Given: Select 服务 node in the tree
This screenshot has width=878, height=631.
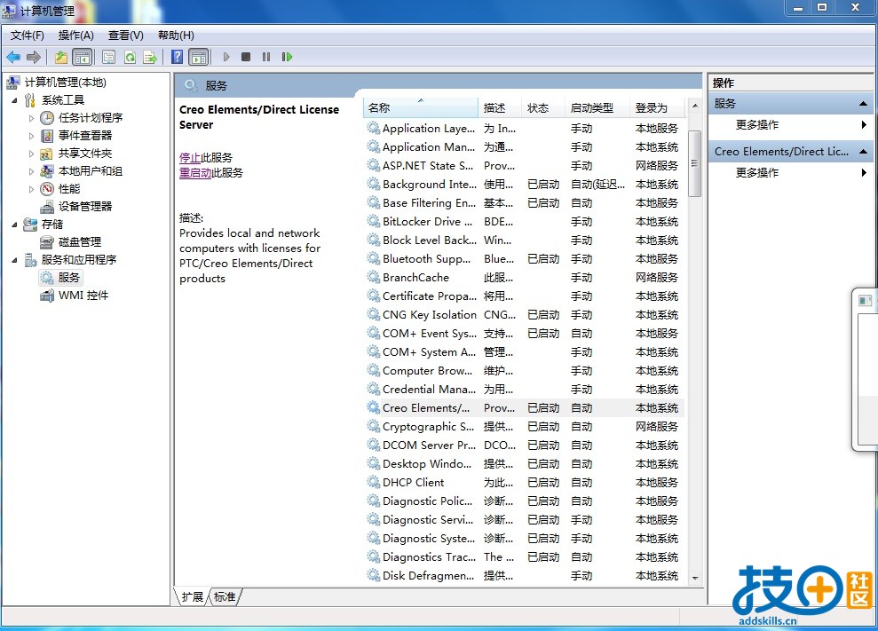Looking at the screenshot, I should click(69, 278).
